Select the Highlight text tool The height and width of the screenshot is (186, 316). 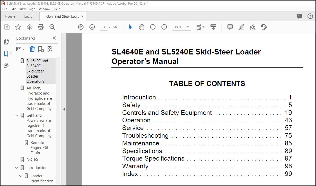tap(241, 27)
